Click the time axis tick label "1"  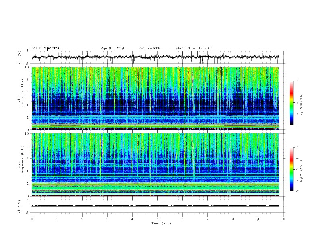57,219
